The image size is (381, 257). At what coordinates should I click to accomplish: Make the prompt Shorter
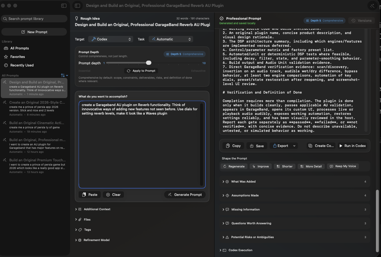point(285,166)
